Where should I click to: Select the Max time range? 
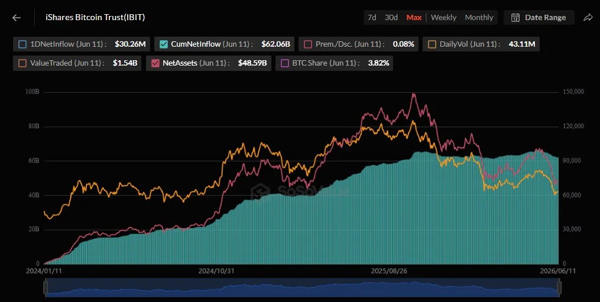click(x=414, y=18)
